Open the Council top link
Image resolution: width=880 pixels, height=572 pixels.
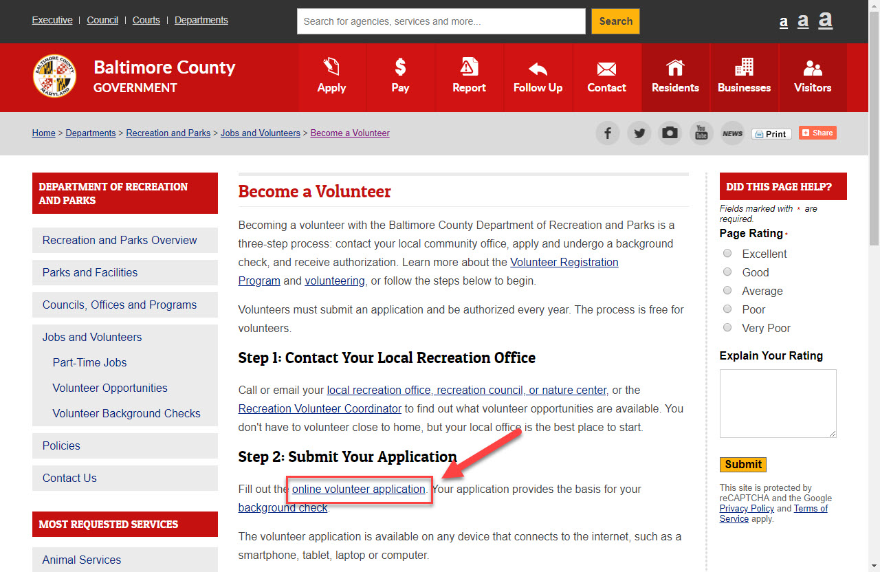point(102,20)
